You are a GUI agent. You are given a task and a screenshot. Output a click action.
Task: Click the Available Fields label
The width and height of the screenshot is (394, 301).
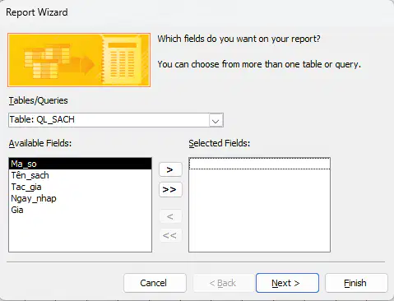40,143
